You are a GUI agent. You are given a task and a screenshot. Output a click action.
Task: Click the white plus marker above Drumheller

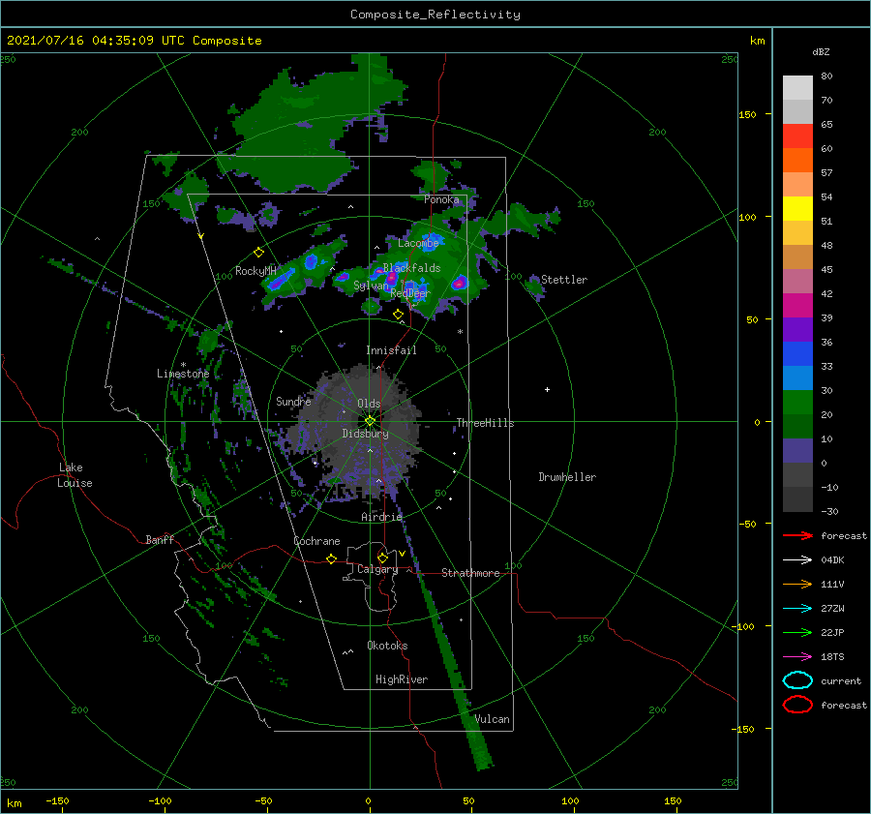tap(547, 389)
